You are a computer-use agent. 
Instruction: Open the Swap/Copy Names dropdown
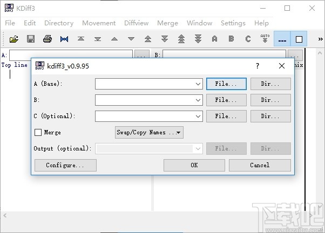click(x=149, y=132)
